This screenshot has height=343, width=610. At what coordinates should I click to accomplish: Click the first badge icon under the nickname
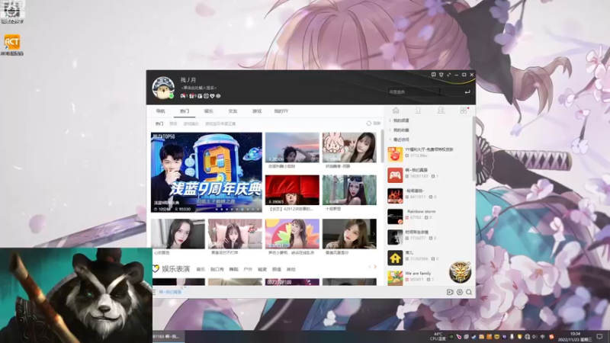pos(183,96)
